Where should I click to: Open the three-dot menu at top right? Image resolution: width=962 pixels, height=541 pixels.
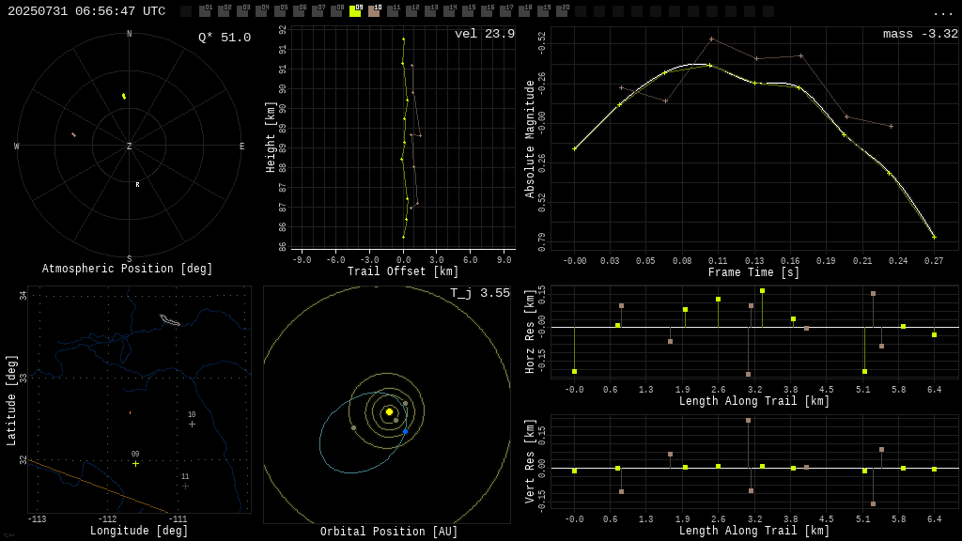click(x=941, y=12)
